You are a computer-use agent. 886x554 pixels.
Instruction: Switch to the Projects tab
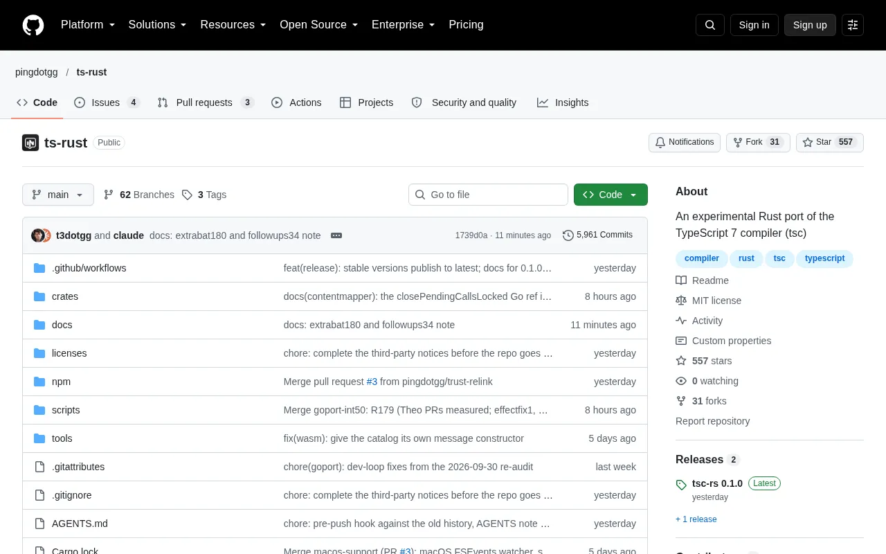coord(366,102)
